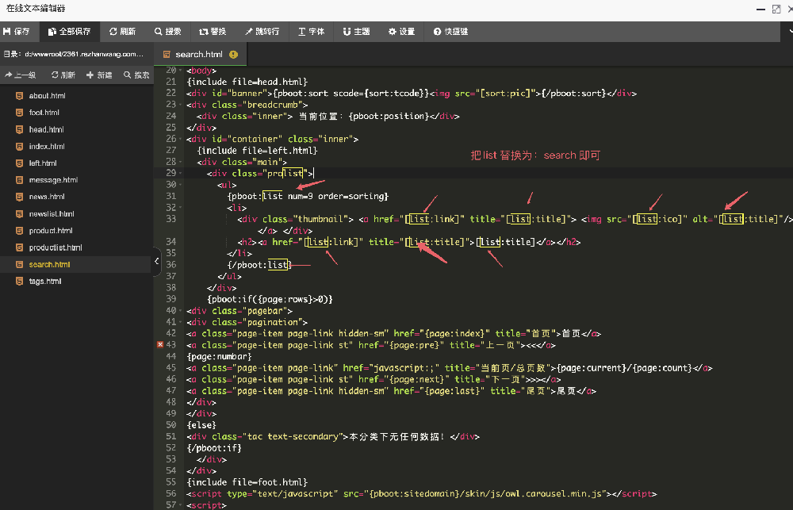Open foot.html from the file list
Image resolution: width=793 pixels, height=510 pixels.
point(44,113)
